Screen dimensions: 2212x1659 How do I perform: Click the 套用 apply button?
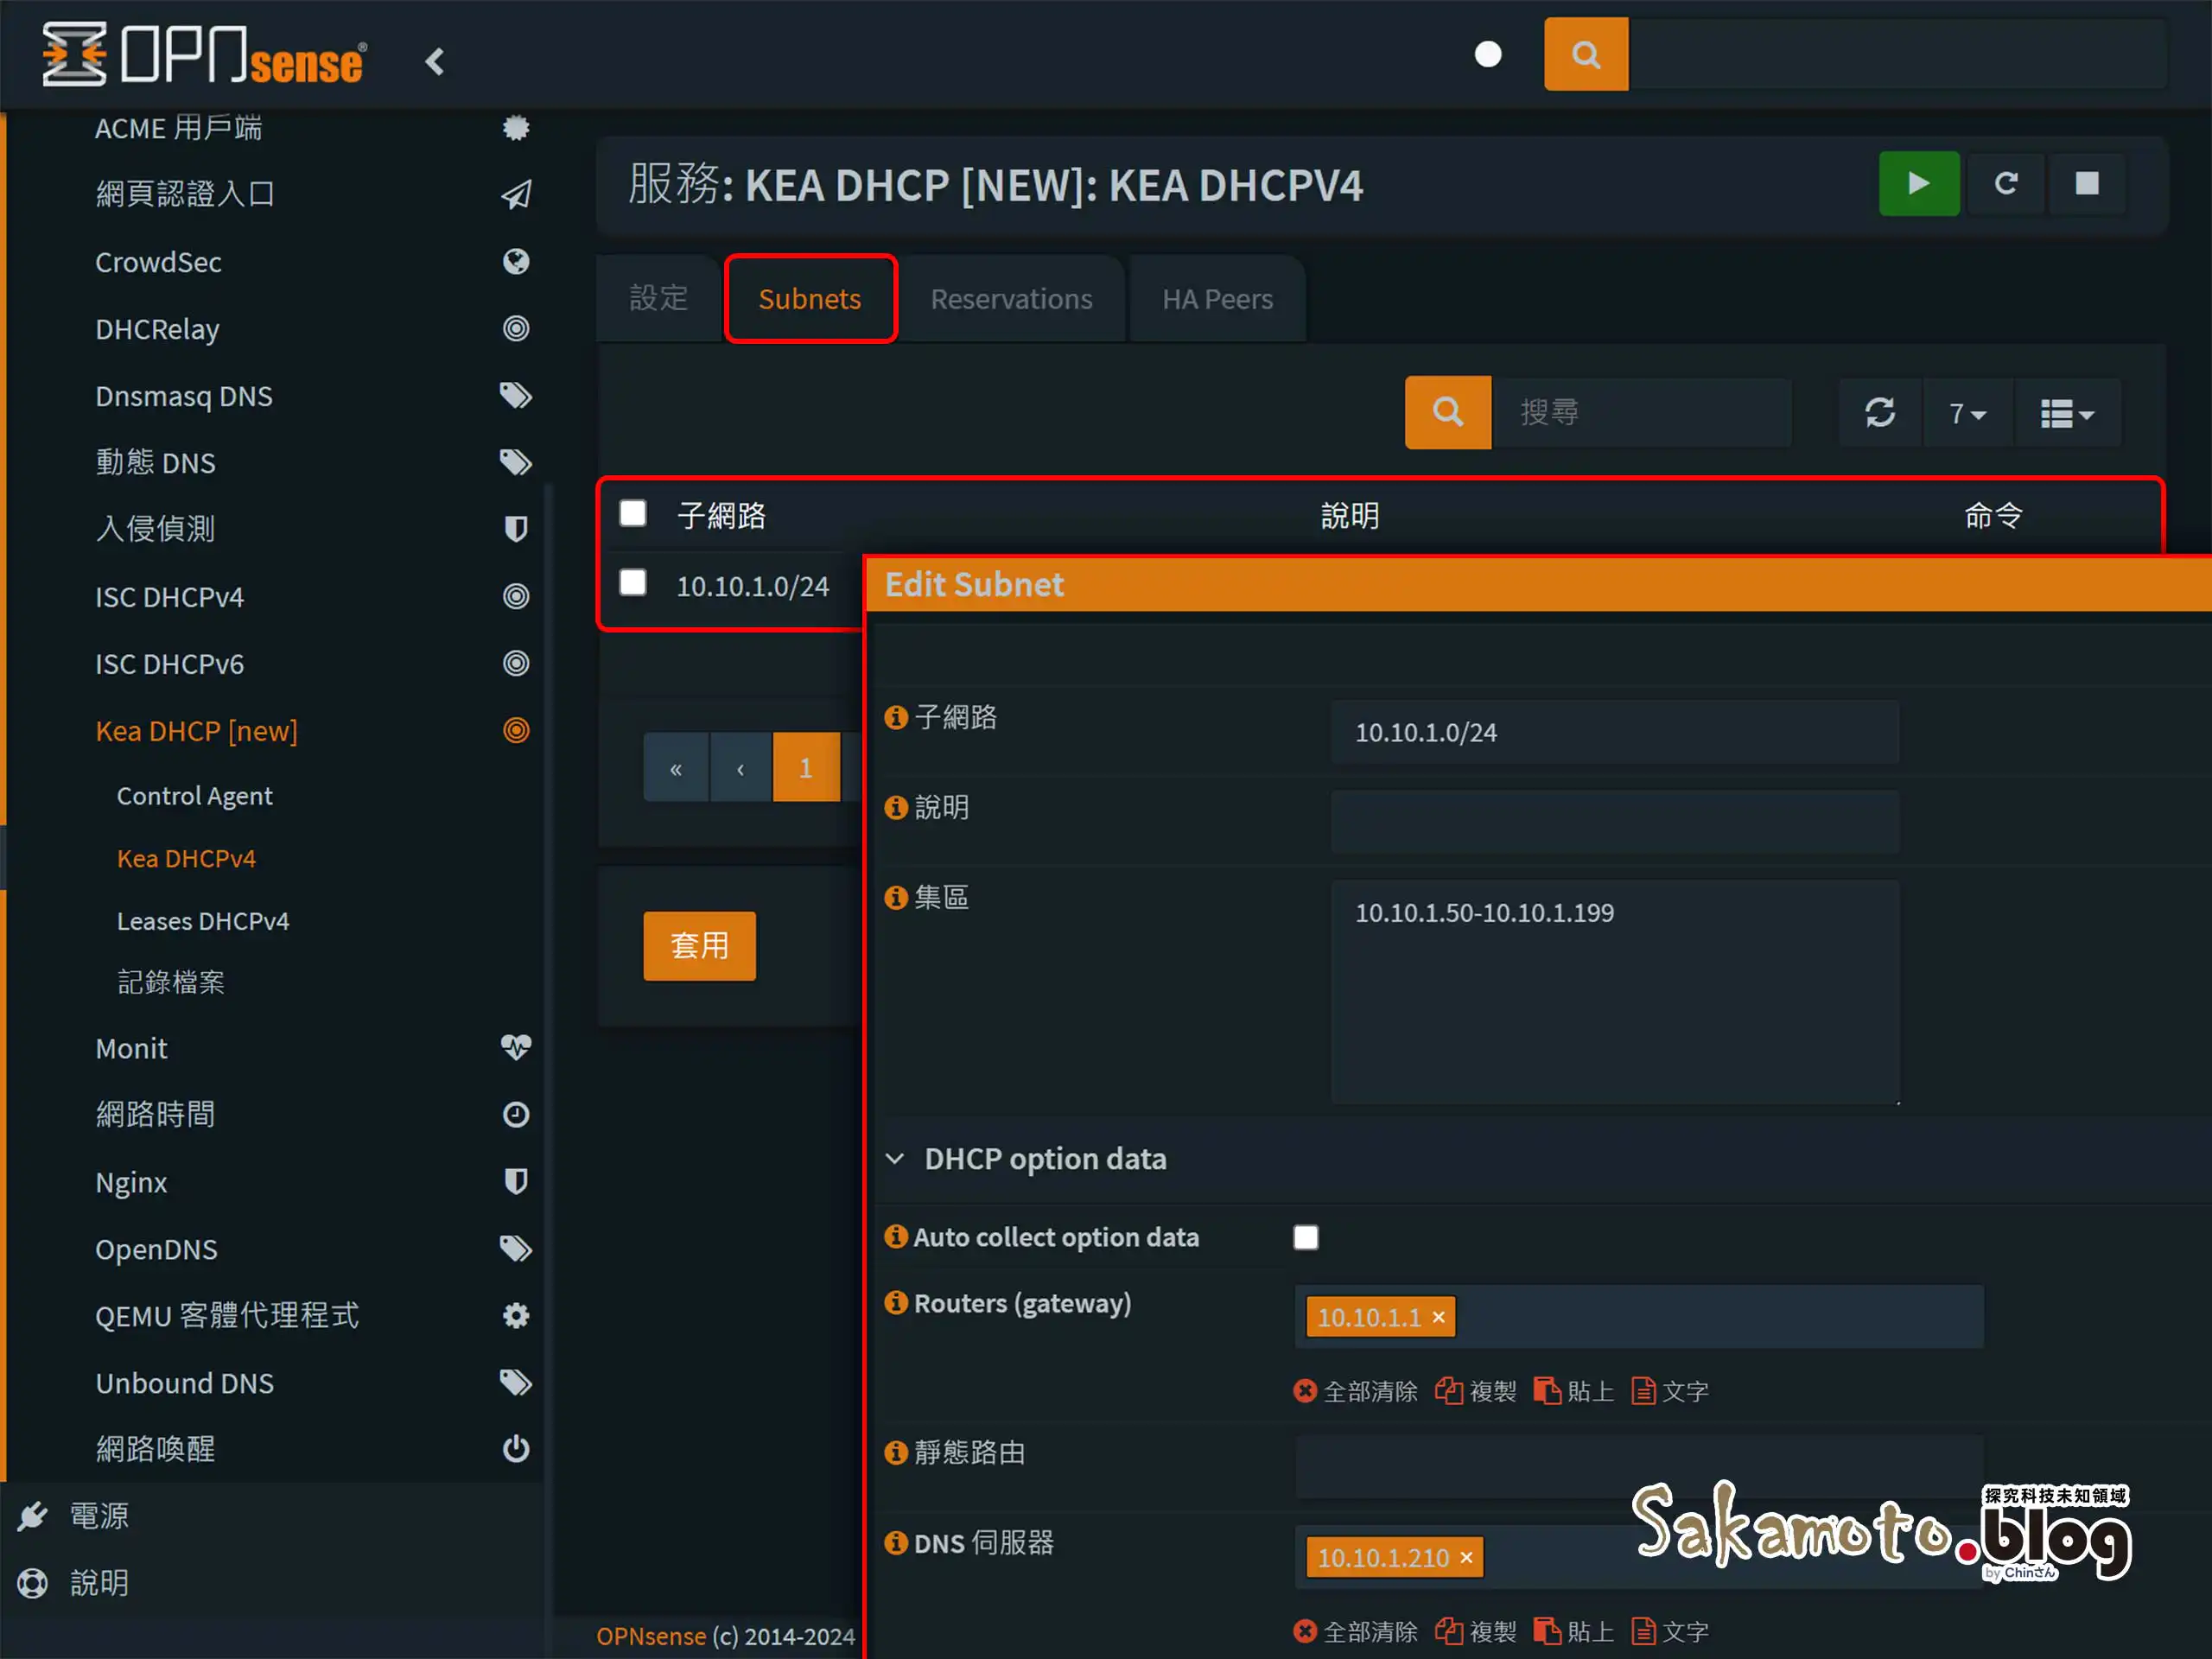click(x=700, y=945)
